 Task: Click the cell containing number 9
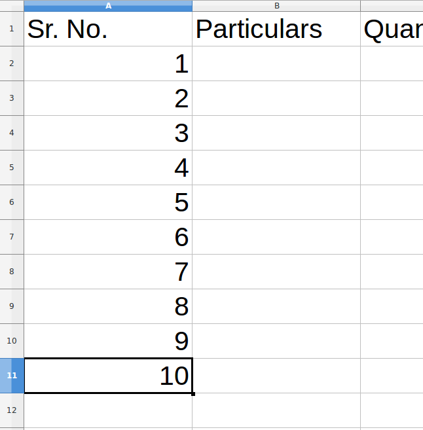(108, 341)
